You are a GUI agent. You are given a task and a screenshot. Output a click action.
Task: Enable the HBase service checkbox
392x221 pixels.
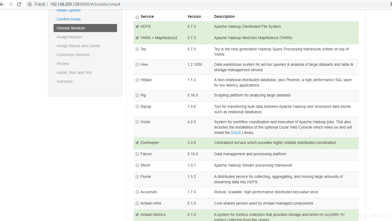coord(137,80)
